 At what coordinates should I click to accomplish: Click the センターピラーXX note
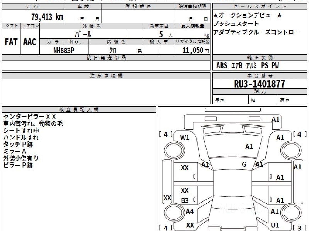(30, 117)
